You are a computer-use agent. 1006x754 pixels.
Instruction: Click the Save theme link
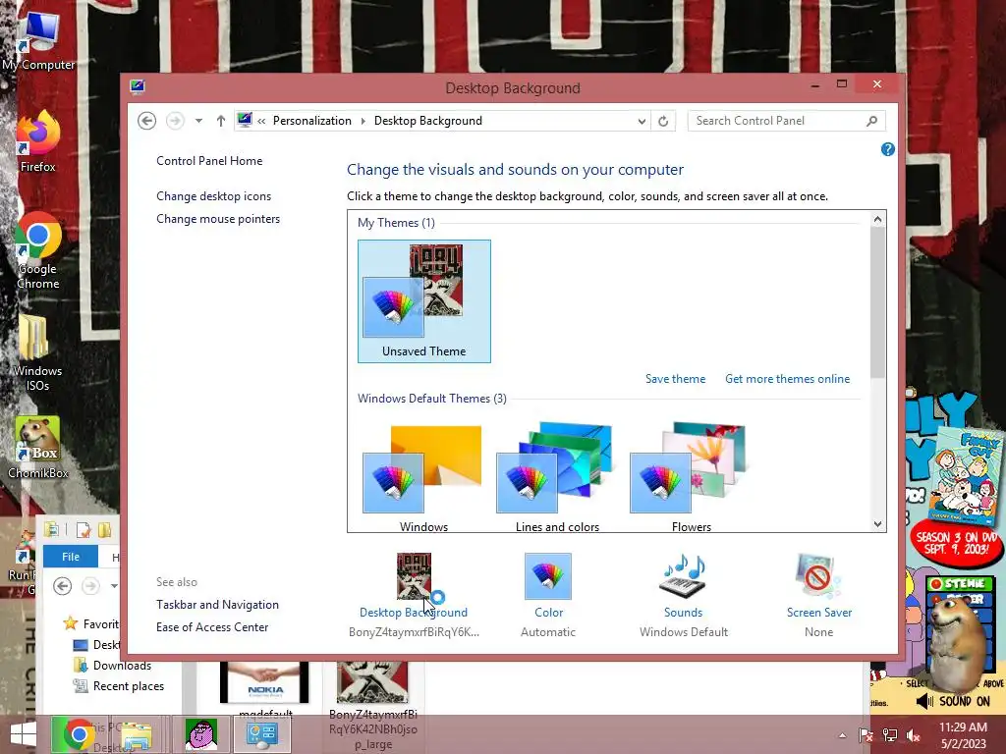coord(675,379)
